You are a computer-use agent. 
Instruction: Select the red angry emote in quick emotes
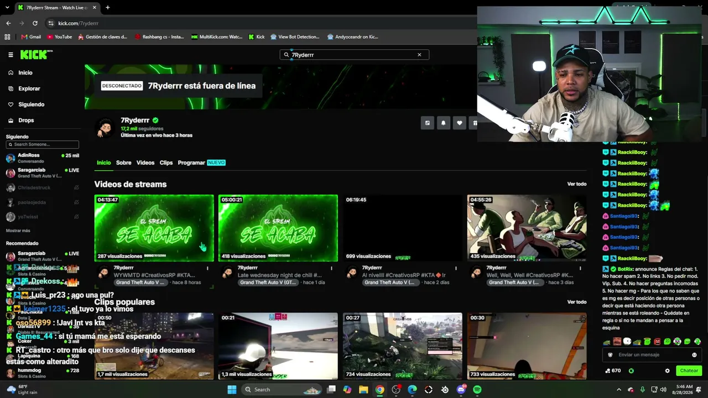pos(657,342)
